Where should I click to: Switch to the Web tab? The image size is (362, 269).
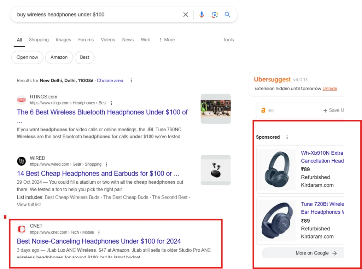point(145,40)
